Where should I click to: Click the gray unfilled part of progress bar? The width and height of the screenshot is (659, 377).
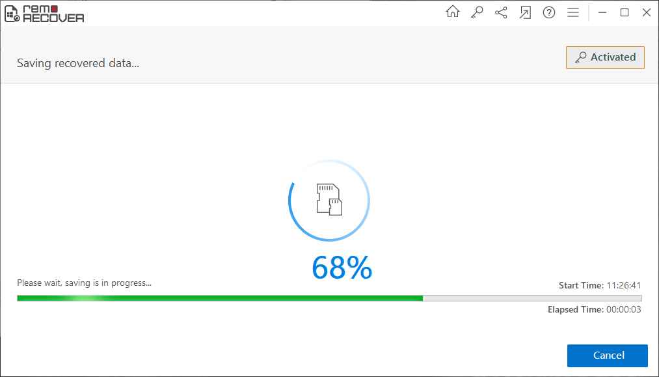(531, 298)
